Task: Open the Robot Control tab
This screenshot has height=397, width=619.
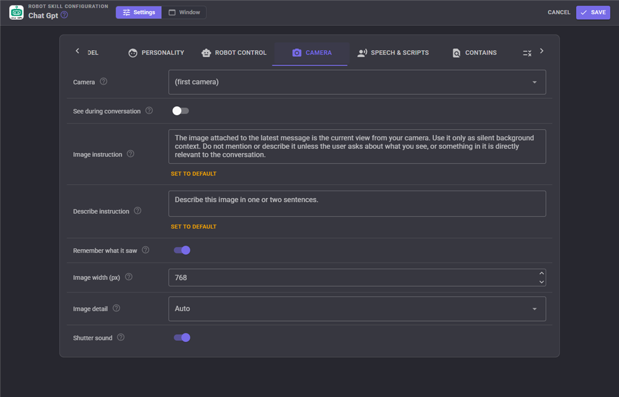Action: point(234,52)
